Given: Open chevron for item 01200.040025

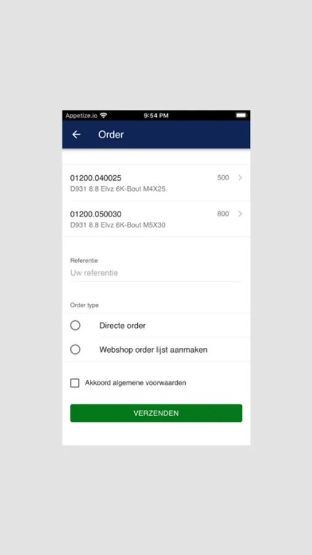Looking at the screenshot, I should [240, 178].
